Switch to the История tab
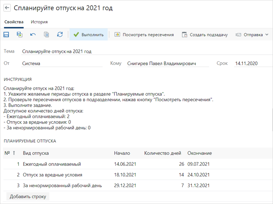Viewport: 273px width, 204px height. [39, 22]
